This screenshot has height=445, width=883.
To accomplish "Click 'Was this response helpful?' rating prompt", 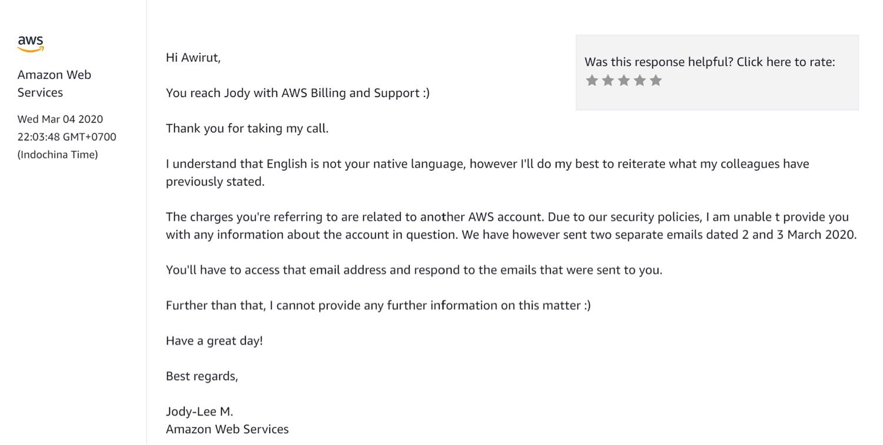I will pos(710,62).
